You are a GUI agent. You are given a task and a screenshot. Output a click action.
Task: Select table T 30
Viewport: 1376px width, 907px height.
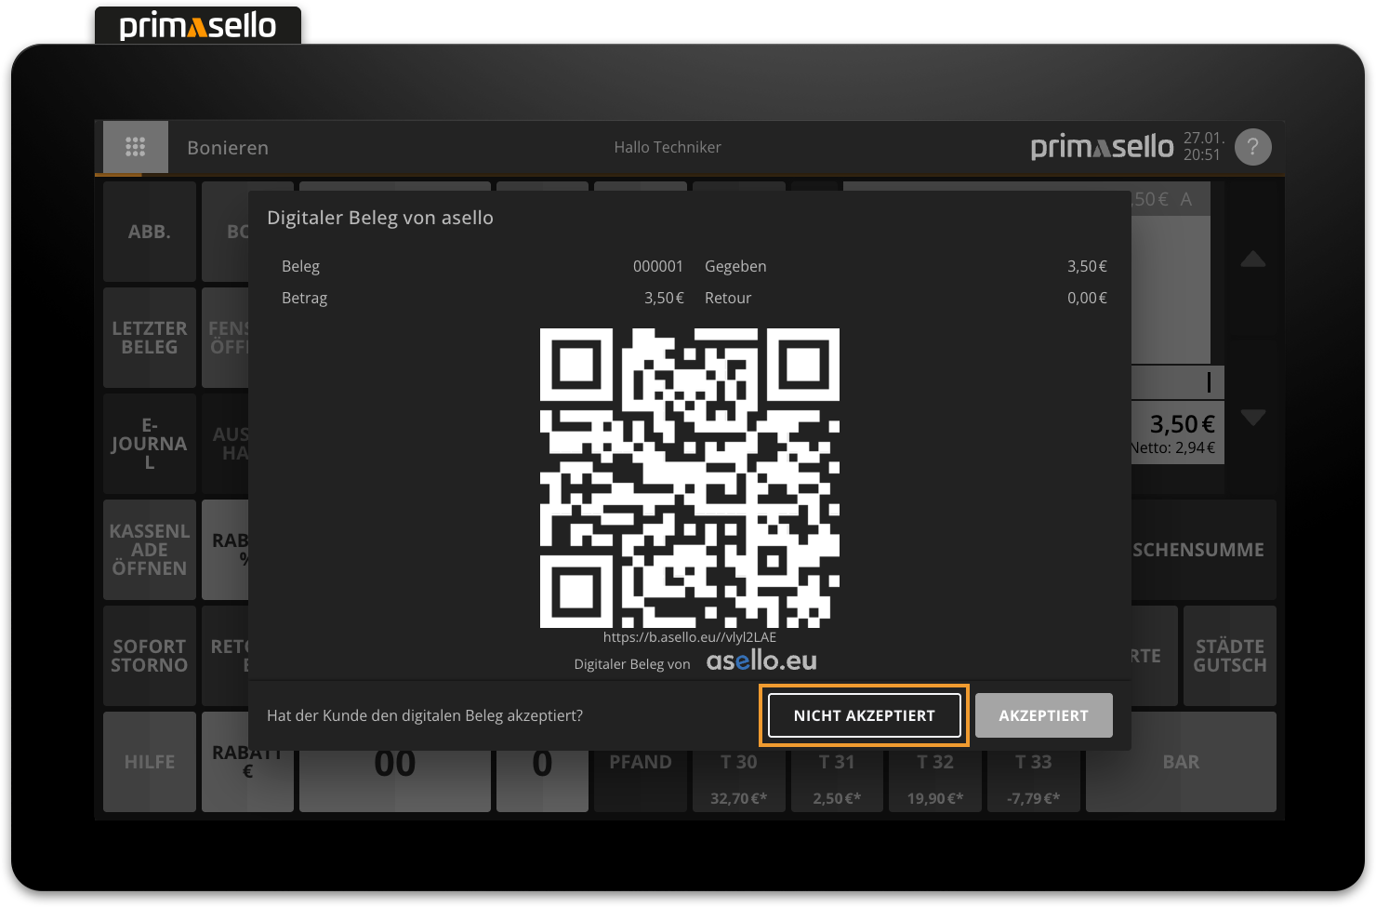(x=739, y=762)
